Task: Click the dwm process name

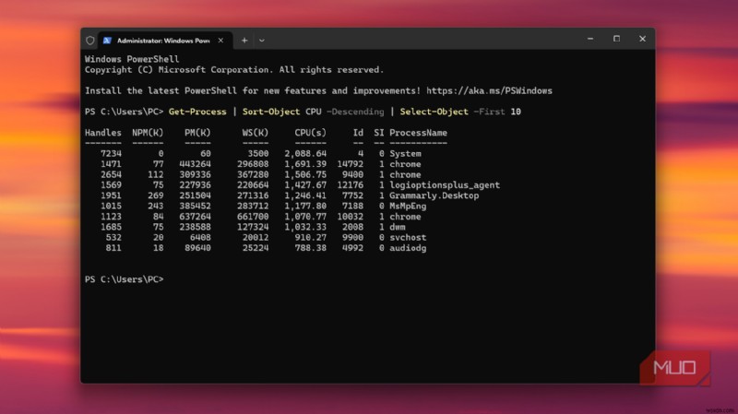Action: click(398, 227)
